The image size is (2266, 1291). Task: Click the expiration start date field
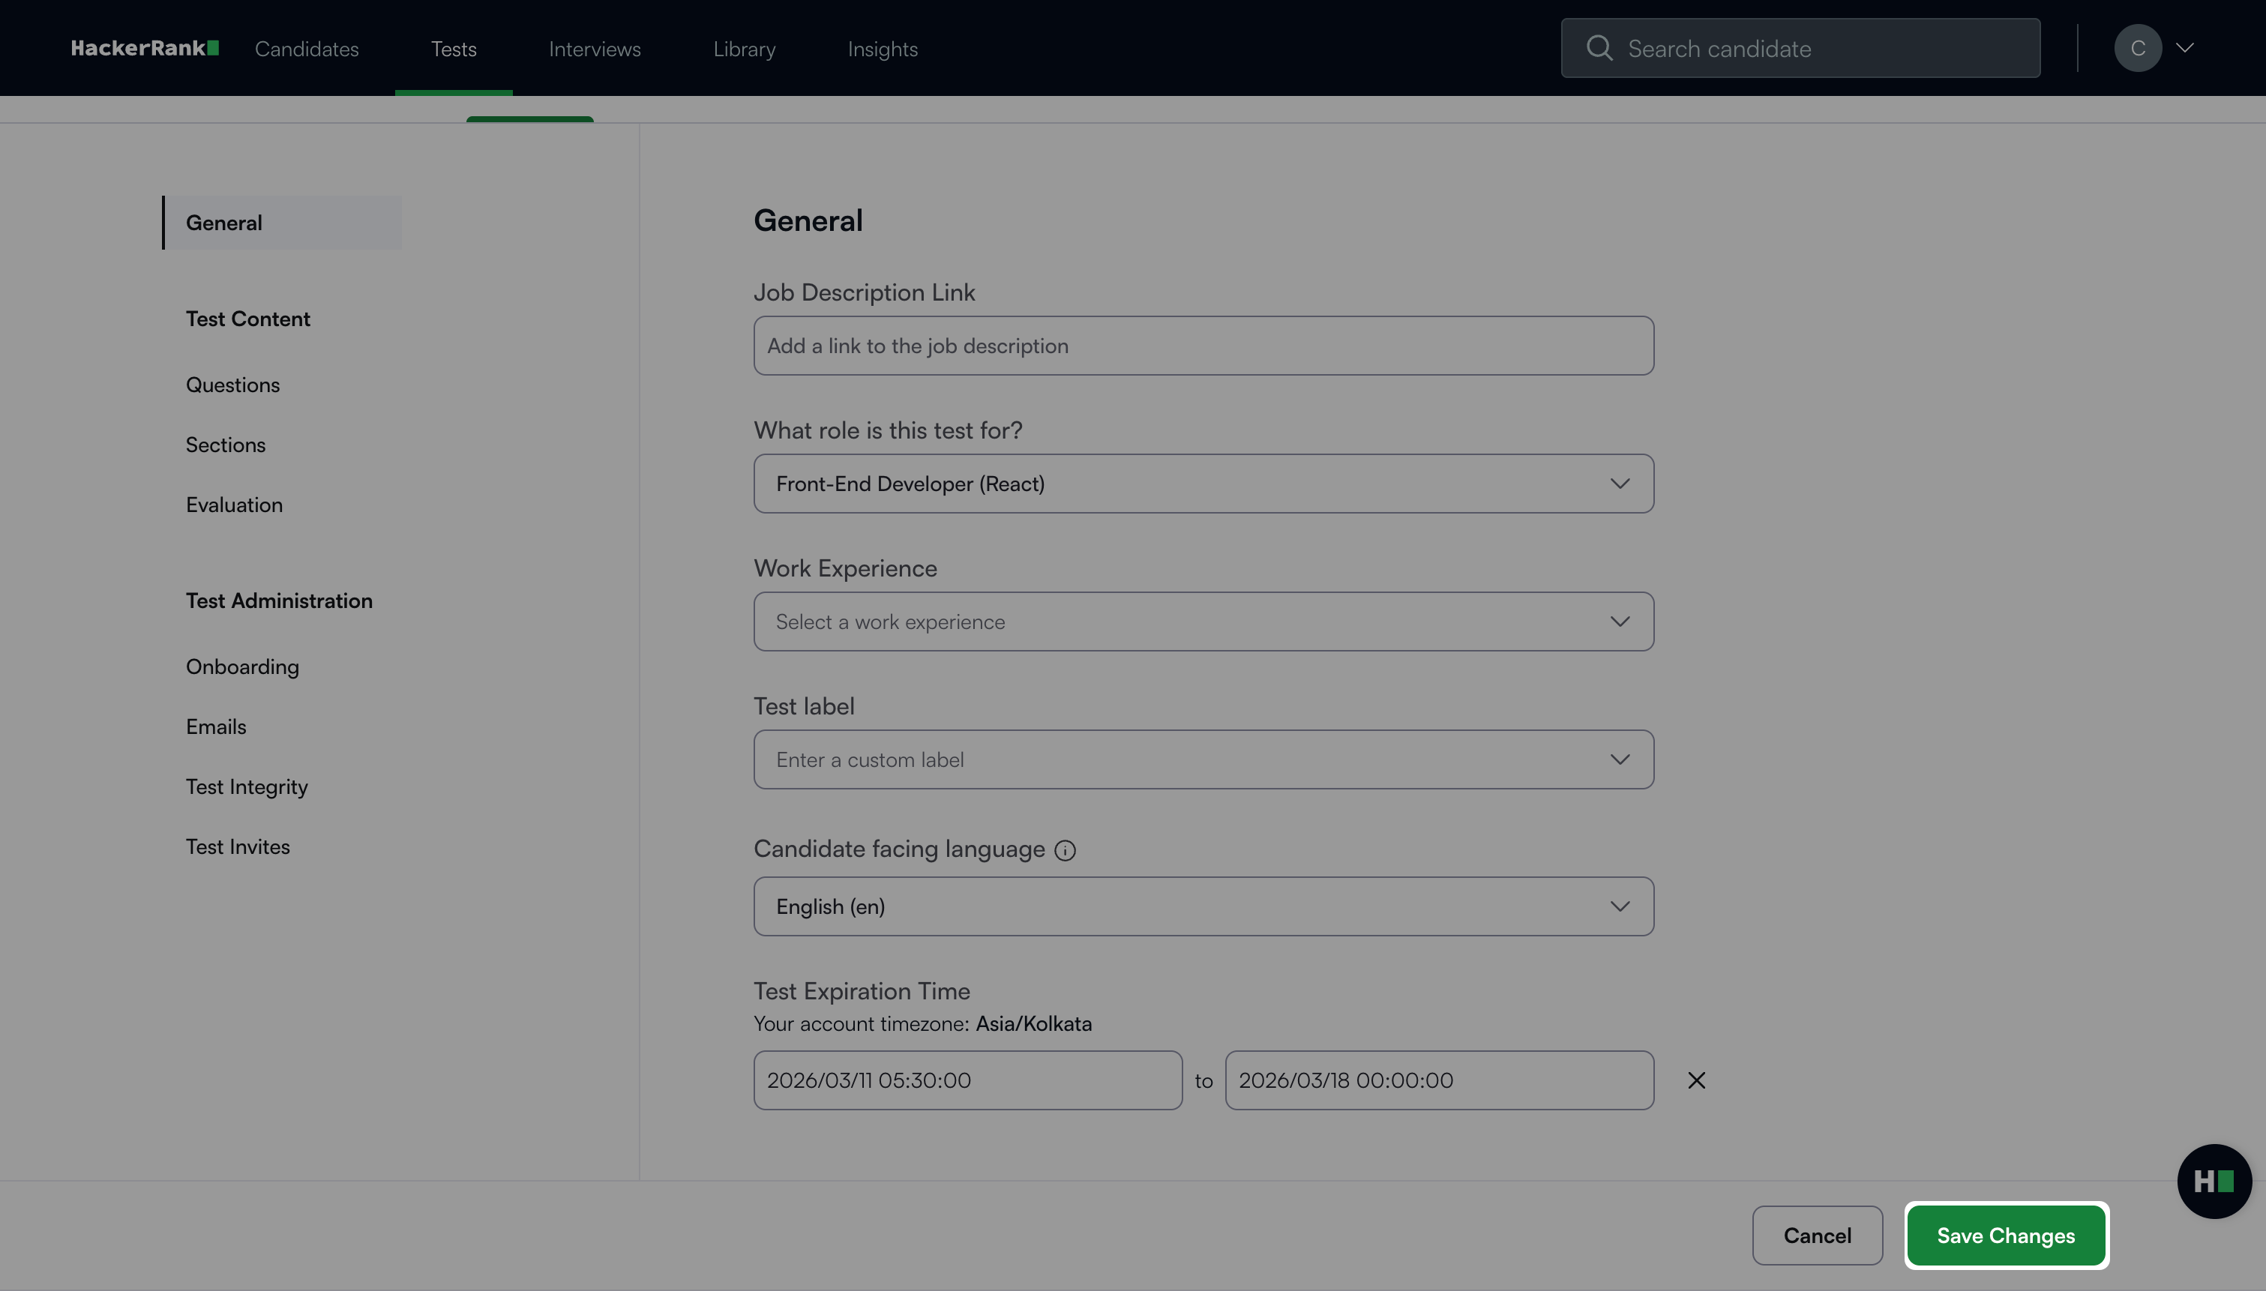[967, 1080]
